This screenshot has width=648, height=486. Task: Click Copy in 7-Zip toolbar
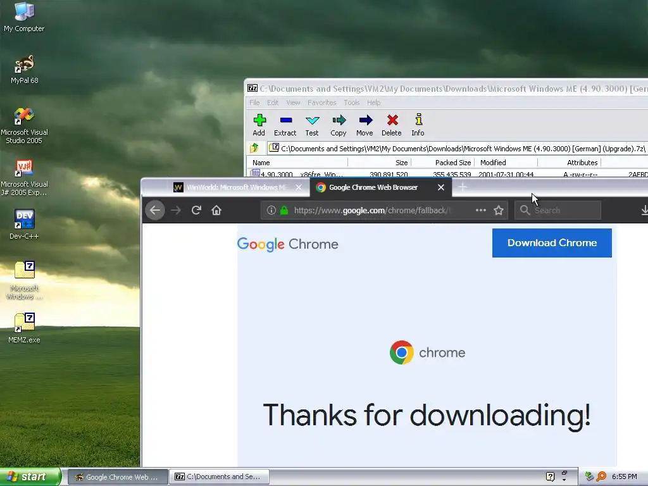339,125
